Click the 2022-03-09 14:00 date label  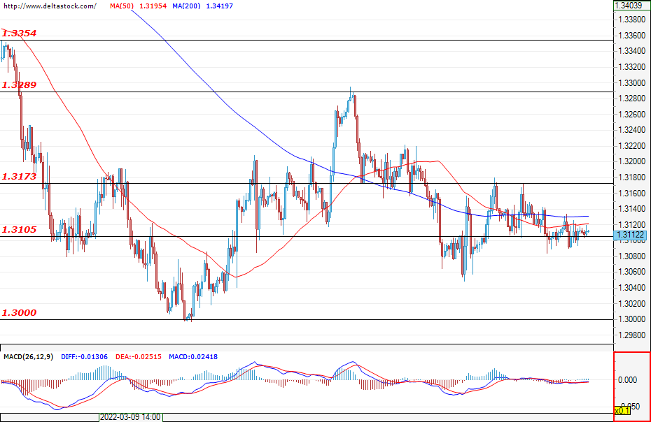130,417
